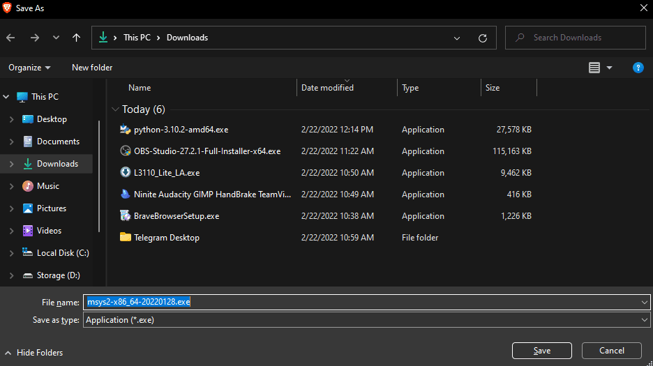Open recent locations dropdown arrow
653x366 pixels.
point(56,38)
